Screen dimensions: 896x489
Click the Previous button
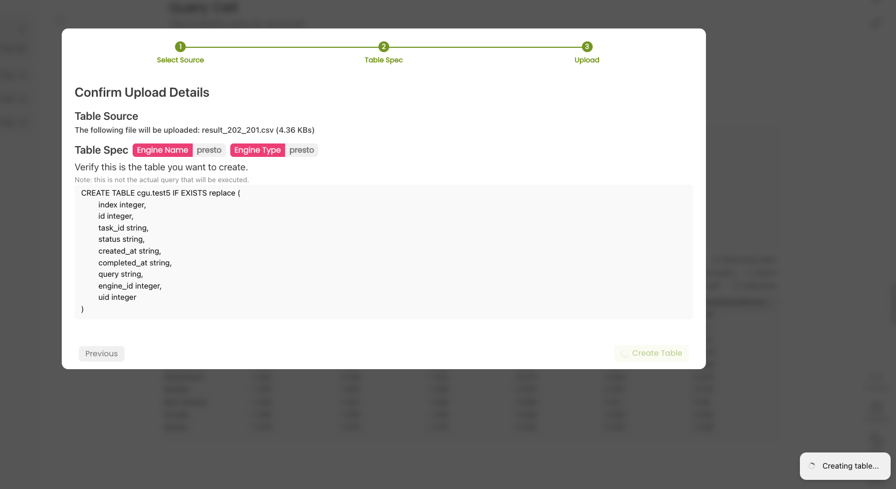click(101, 354)
